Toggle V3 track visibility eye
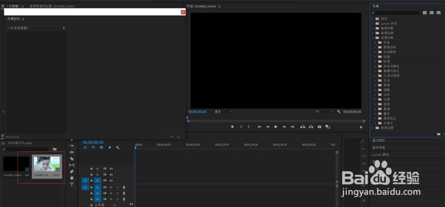 [111, 168]
